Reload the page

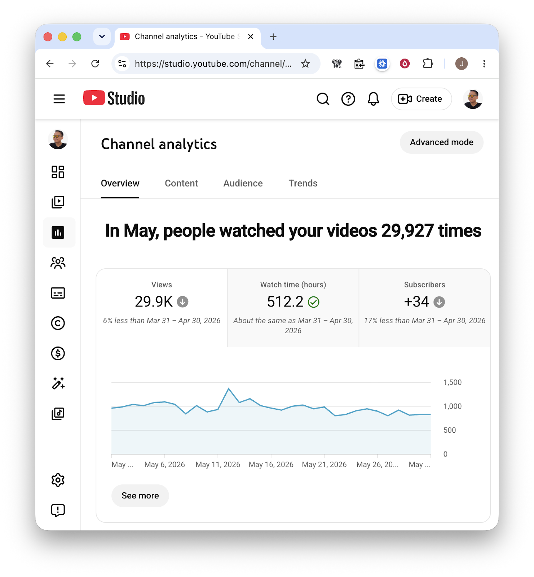[x=95, y=64]
